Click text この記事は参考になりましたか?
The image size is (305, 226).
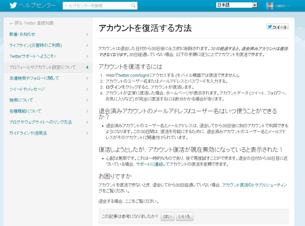[130, 216]
